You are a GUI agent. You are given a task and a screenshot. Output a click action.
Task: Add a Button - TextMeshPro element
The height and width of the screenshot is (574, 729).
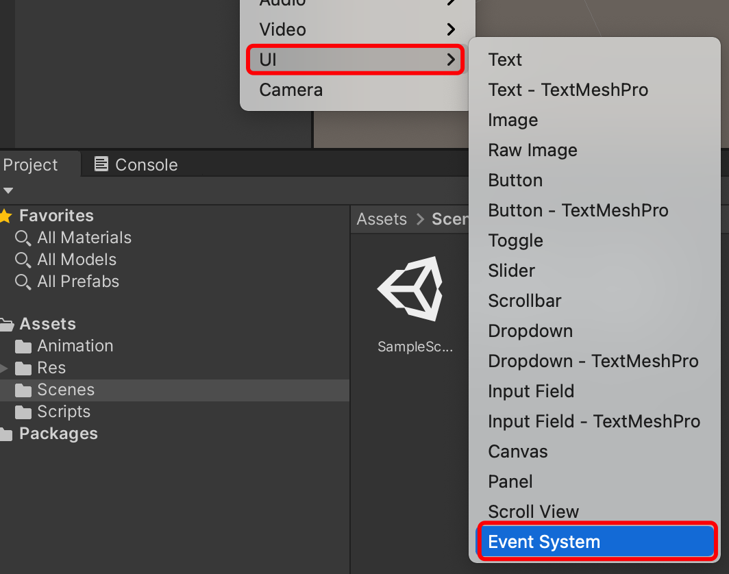coord(578,210)
